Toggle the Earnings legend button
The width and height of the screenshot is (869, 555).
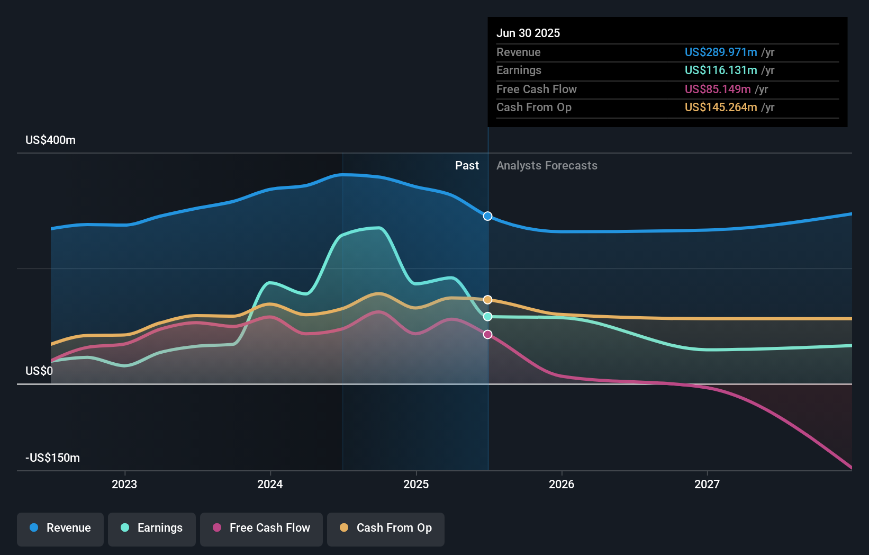pos(152,529)
